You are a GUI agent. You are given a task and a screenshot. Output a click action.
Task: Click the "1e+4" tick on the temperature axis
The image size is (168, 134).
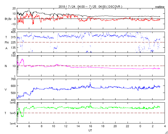[13, 124]
